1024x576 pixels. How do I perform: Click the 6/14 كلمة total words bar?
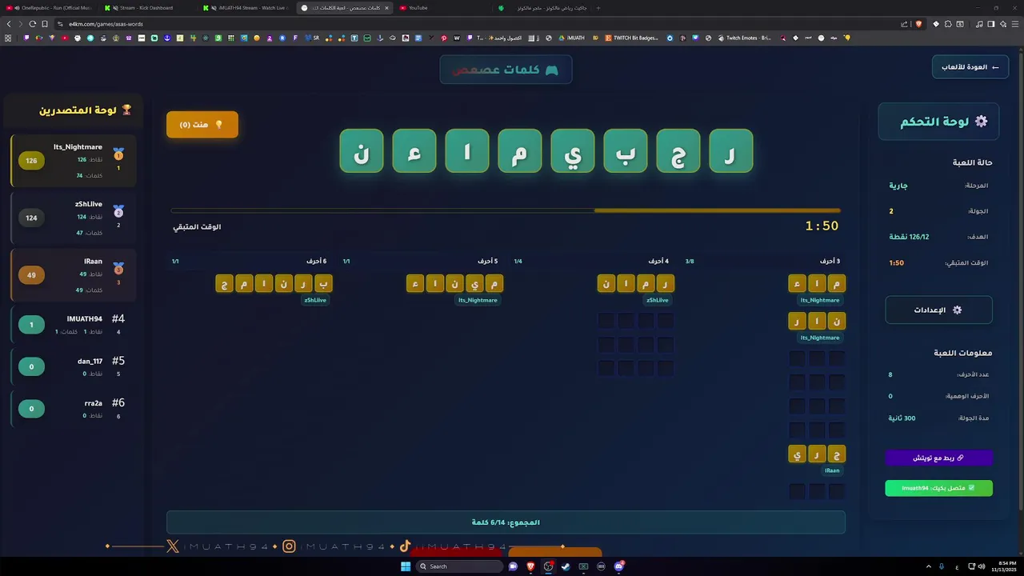click(x=506, y=522)
